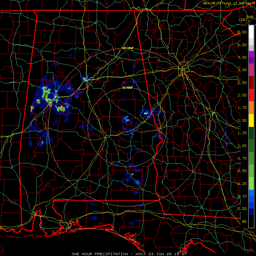Click the yellow 1.50 legend swatch
256x256 pixels.
[x=251, y=120]
